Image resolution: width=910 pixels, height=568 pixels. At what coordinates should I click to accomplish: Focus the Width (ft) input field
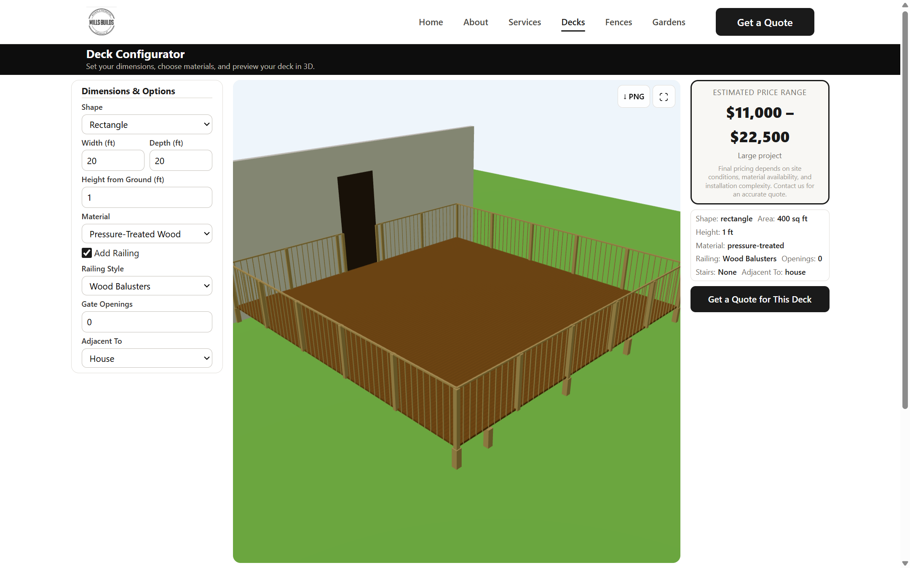[x=113, y=161]
